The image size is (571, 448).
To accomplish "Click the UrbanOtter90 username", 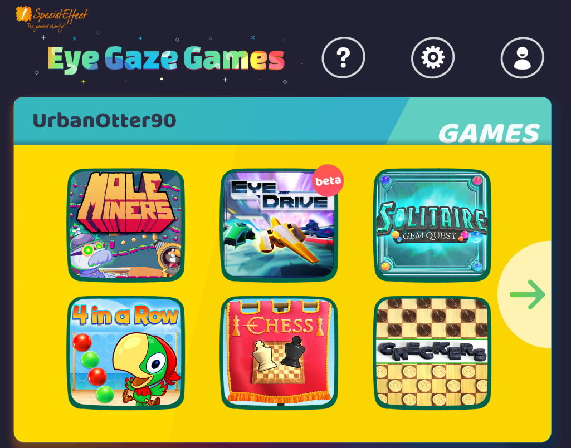I will pos(105,120).
